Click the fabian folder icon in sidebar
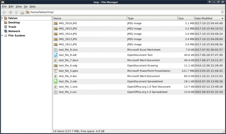Viewport: 226px width, 134px height. 6,18
